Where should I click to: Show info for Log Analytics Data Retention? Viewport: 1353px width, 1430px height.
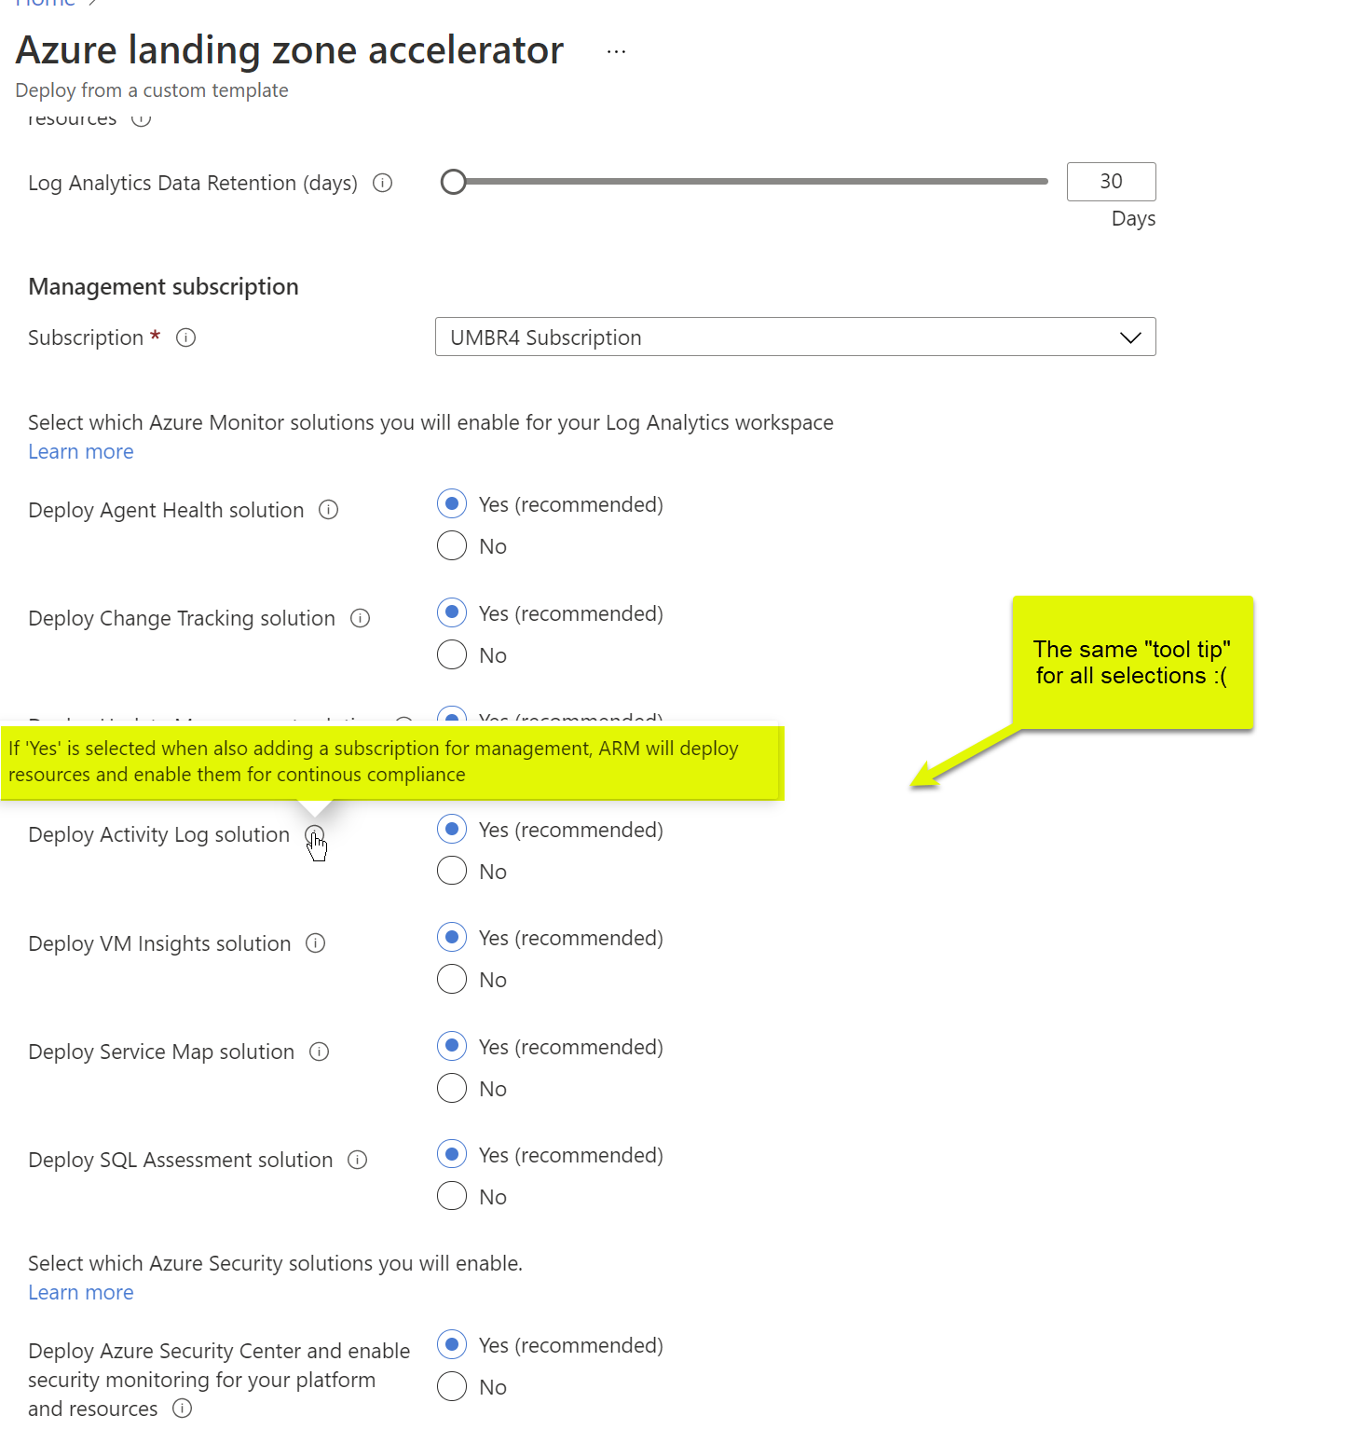[382, 183]
